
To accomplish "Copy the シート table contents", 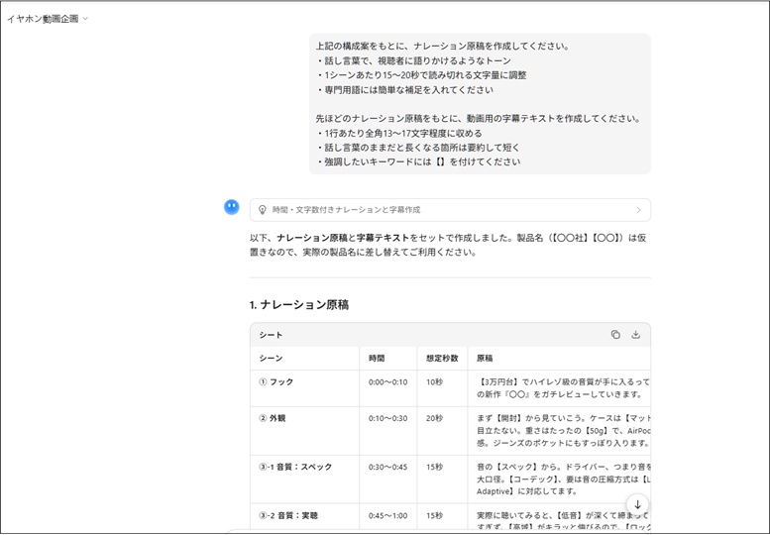I will [615, 335].
